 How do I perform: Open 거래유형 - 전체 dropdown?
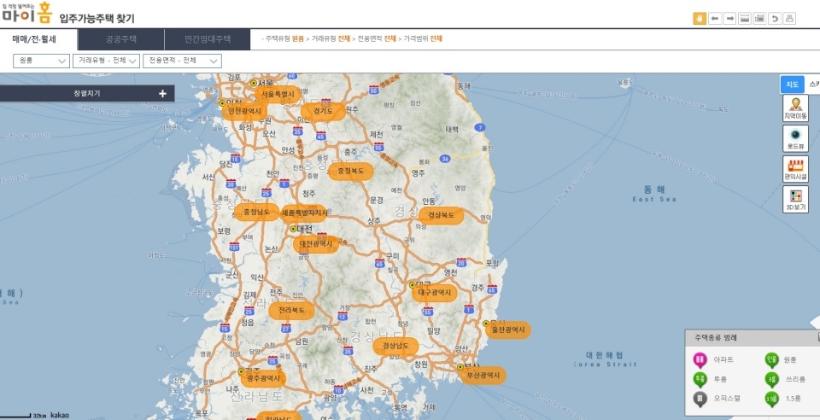[106, 61]
